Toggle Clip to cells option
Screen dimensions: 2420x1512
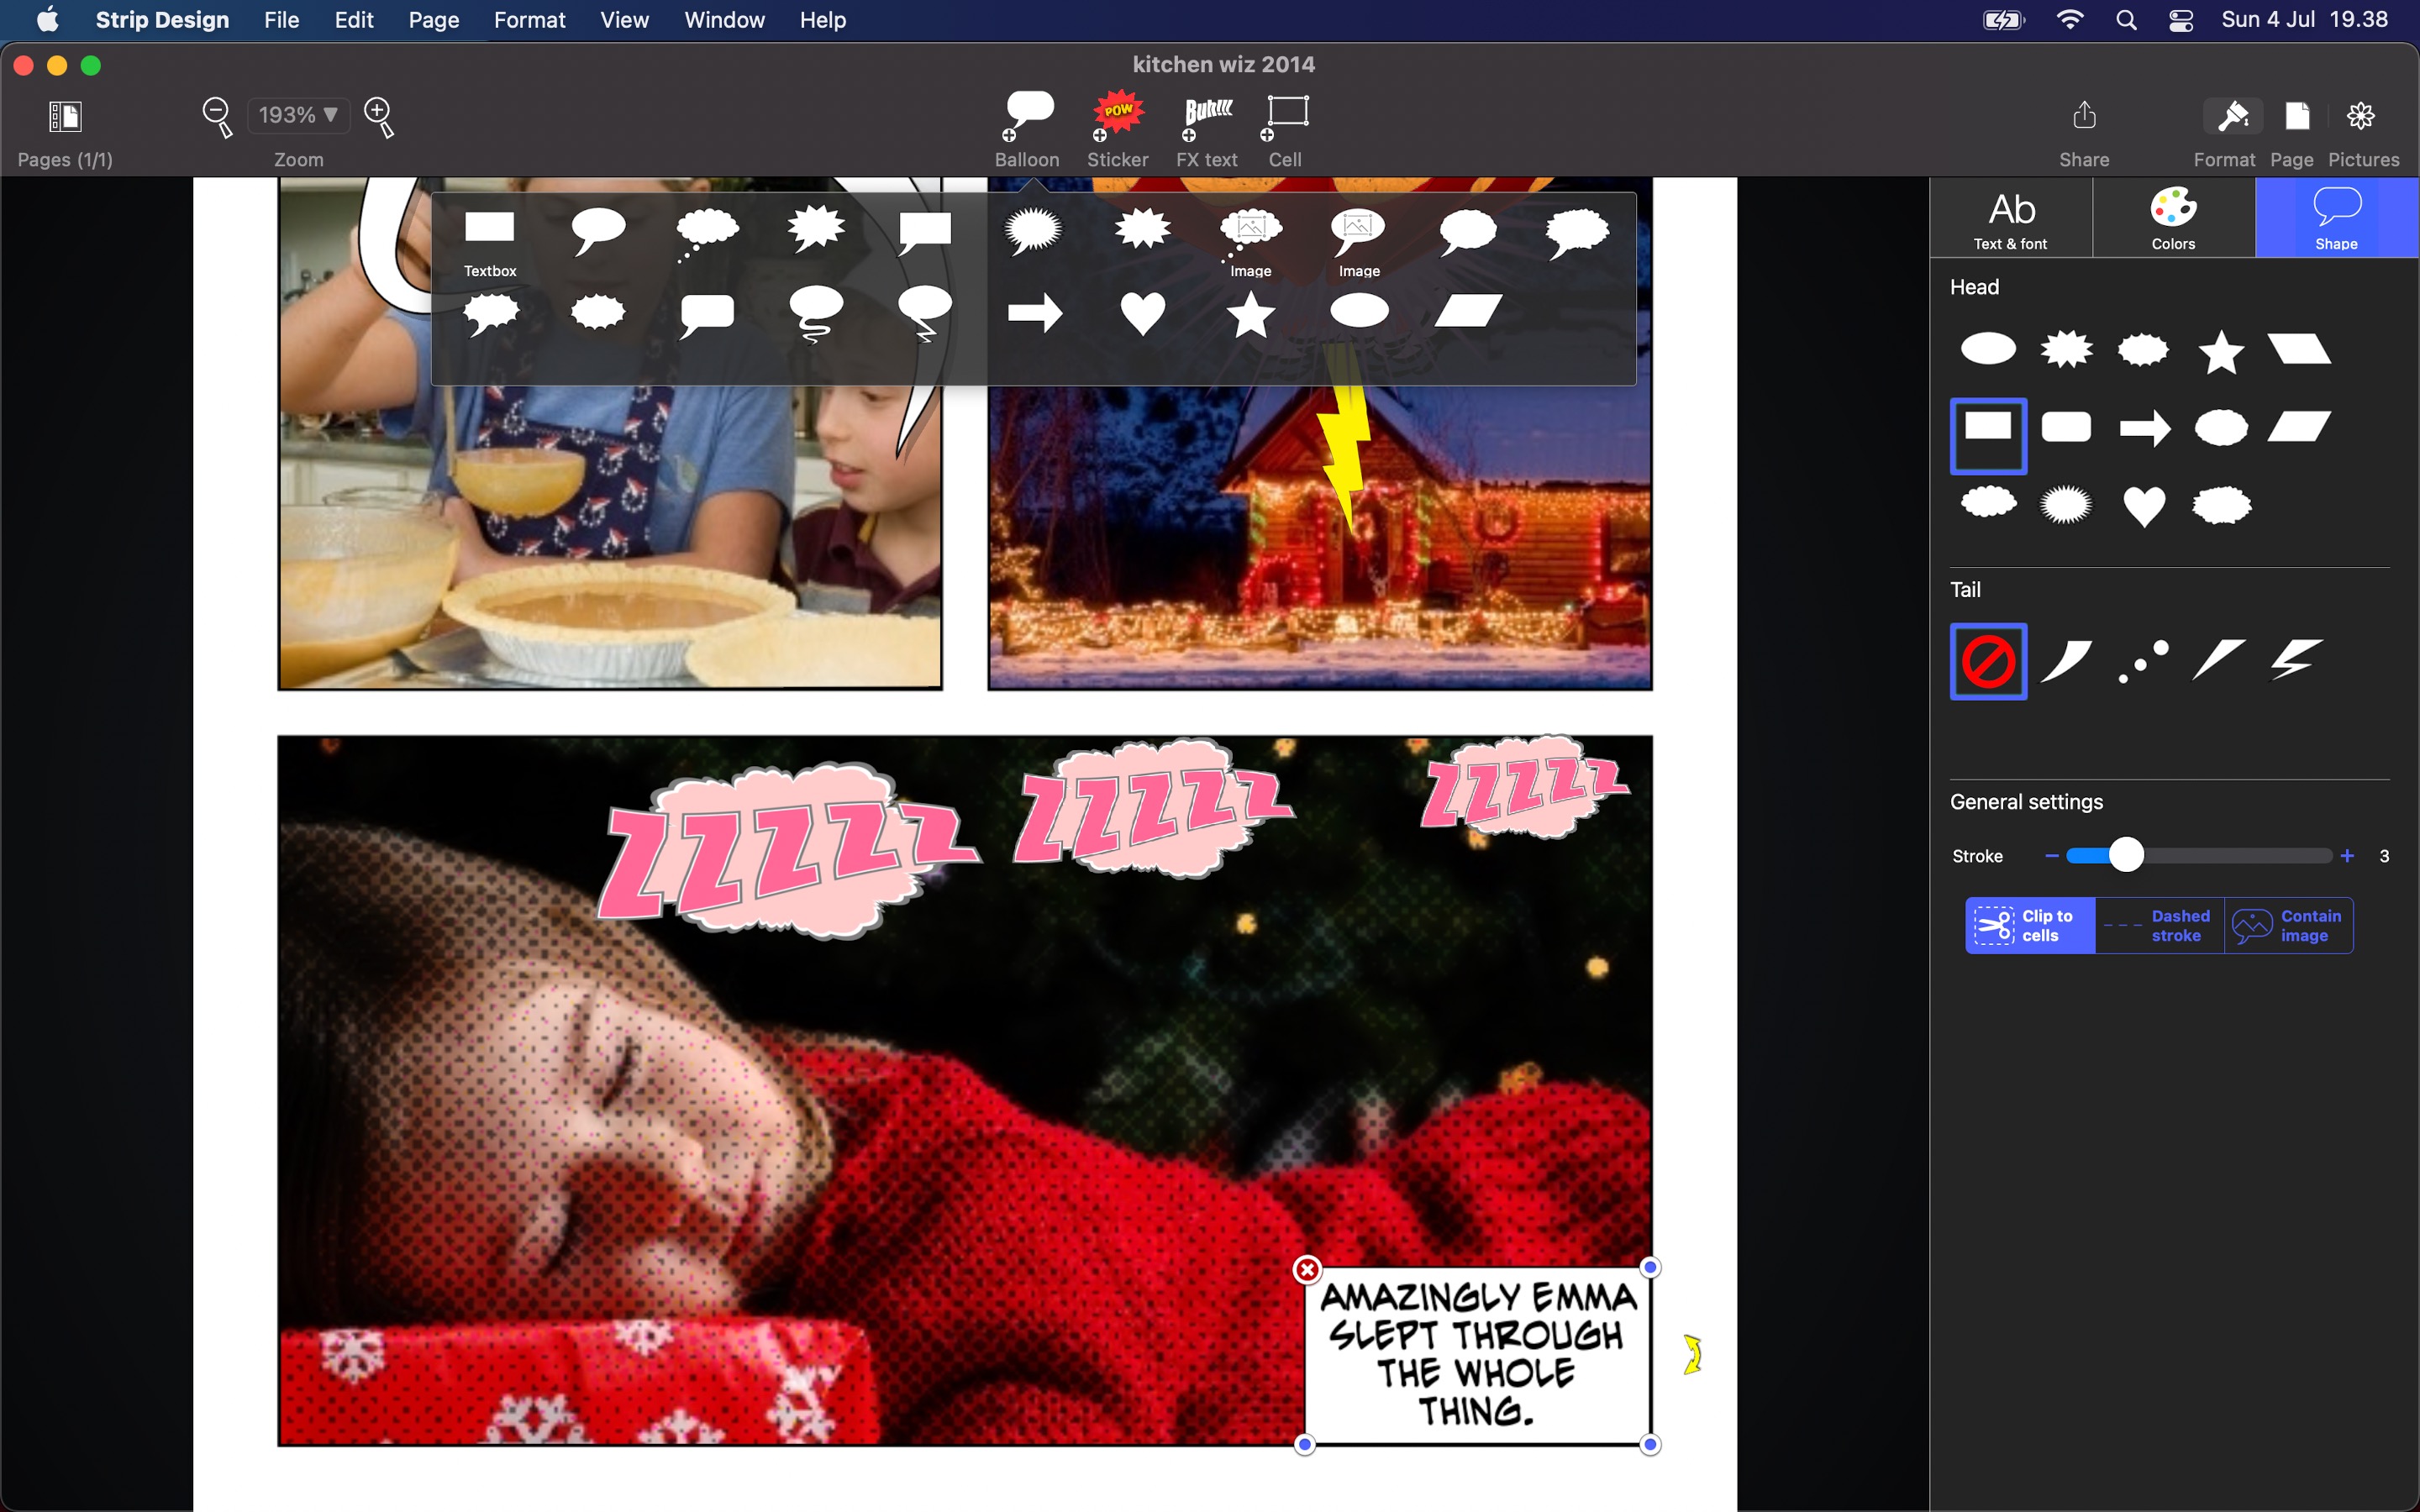coord(2030,925)
